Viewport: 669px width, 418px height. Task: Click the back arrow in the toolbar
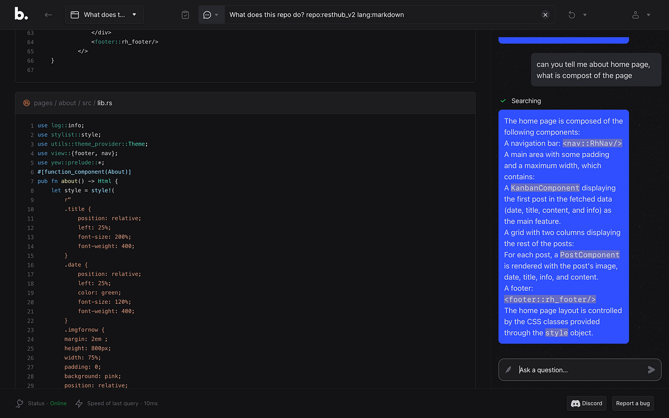(x=49, y=14)
